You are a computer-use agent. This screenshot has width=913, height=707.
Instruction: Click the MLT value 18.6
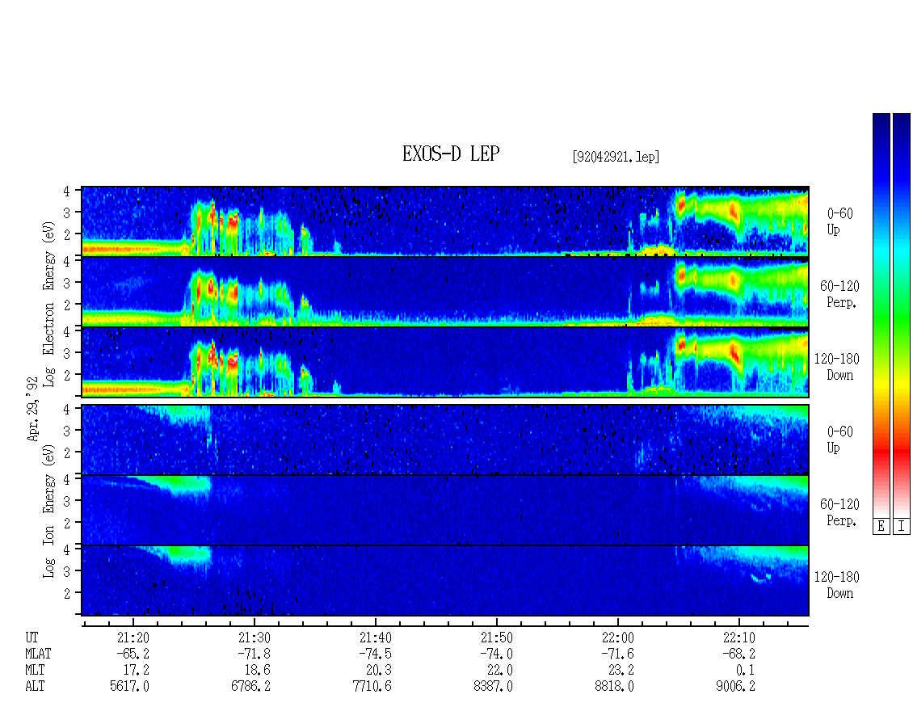pos(257,671)
